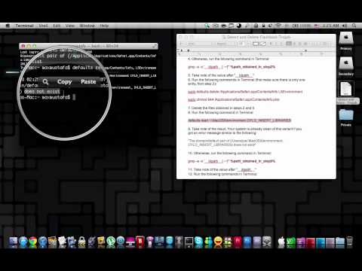Select the Secondary drive desktop icon

(x=346, y=66)
